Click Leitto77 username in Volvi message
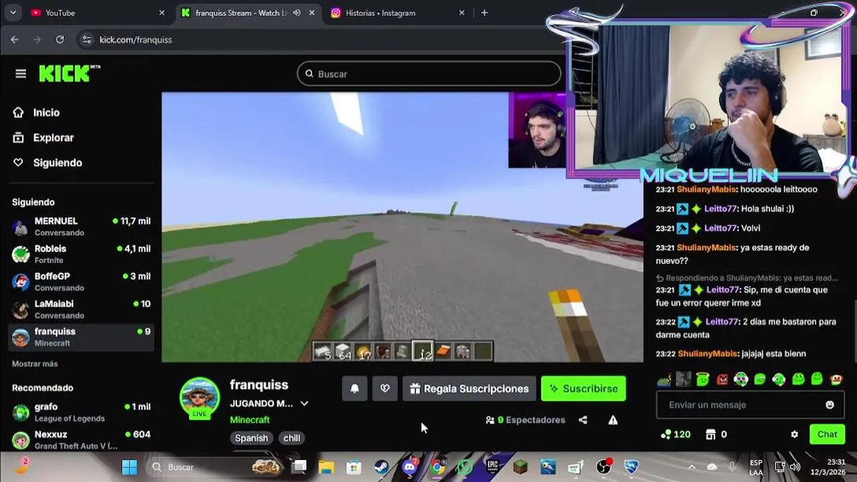Viewport: 857px width, 482px height. (720, 228)
